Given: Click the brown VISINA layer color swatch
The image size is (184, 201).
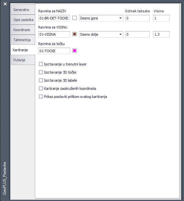Looking at the screenshot, I should point(75,34).
